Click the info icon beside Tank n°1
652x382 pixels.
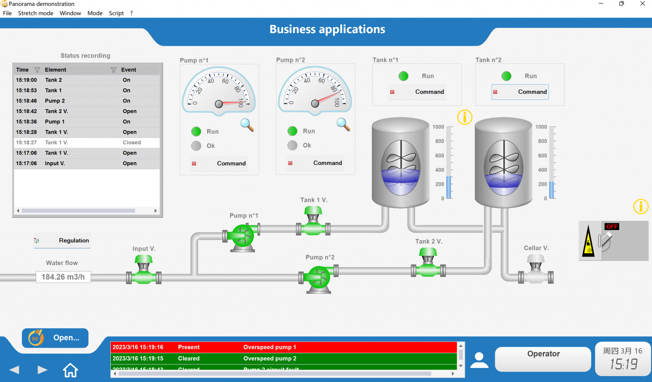click(x=464, y=117)
